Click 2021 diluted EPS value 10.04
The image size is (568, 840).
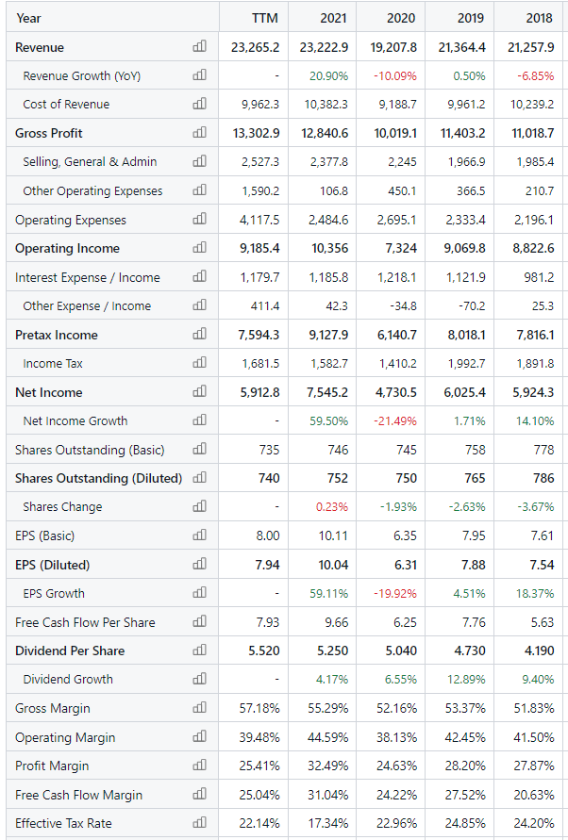333,565
